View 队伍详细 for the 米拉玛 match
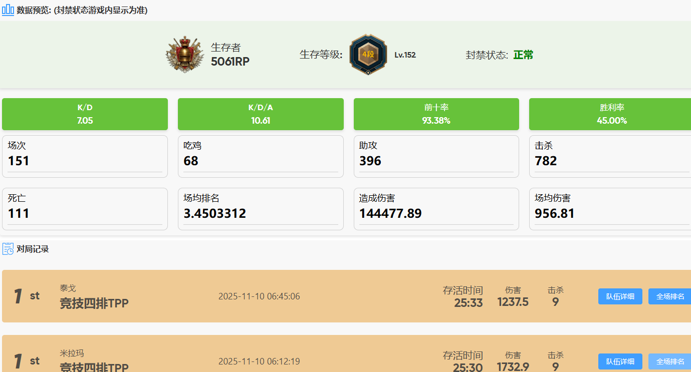 tap(620, 361)
